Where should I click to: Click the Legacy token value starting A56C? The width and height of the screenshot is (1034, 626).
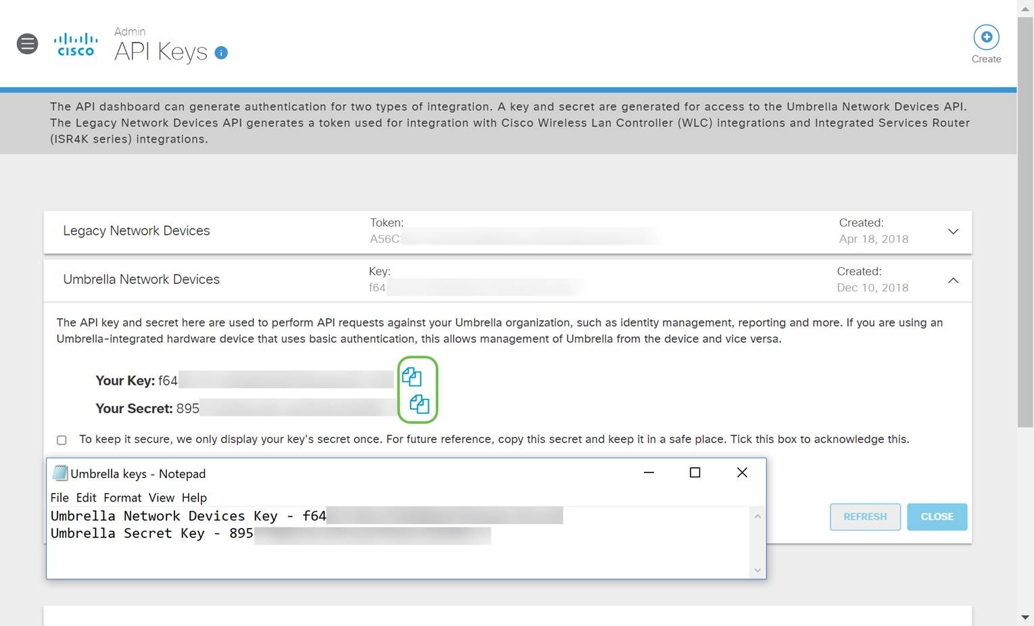385,239
